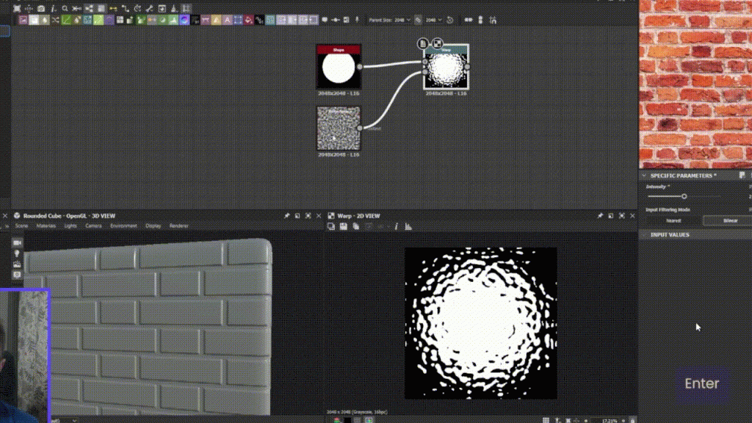Open the Display menu in 3D view
Viewport: 752px width, 423px height.
point(153,226)
